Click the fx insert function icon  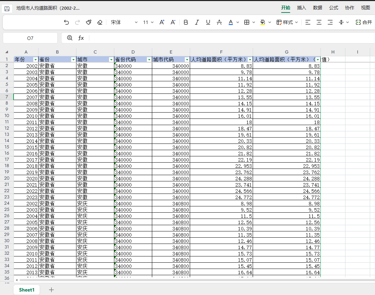[81, 38]
